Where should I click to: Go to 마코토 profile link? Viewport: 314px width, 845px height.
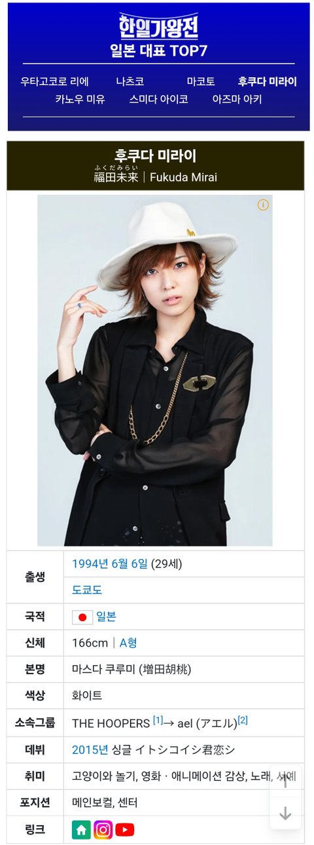(201, 82)
